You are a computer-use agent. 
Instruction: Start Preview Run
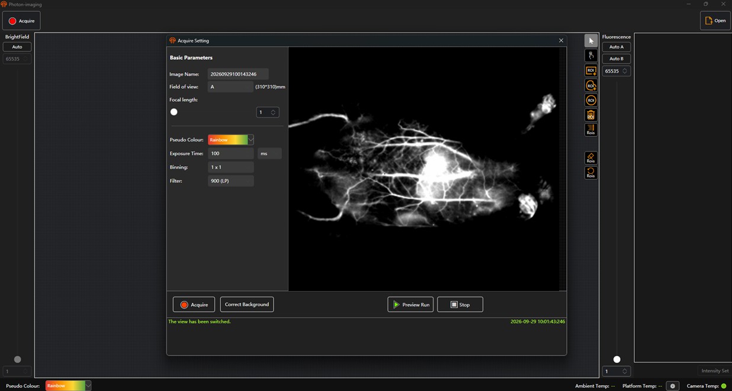[410, 305]
